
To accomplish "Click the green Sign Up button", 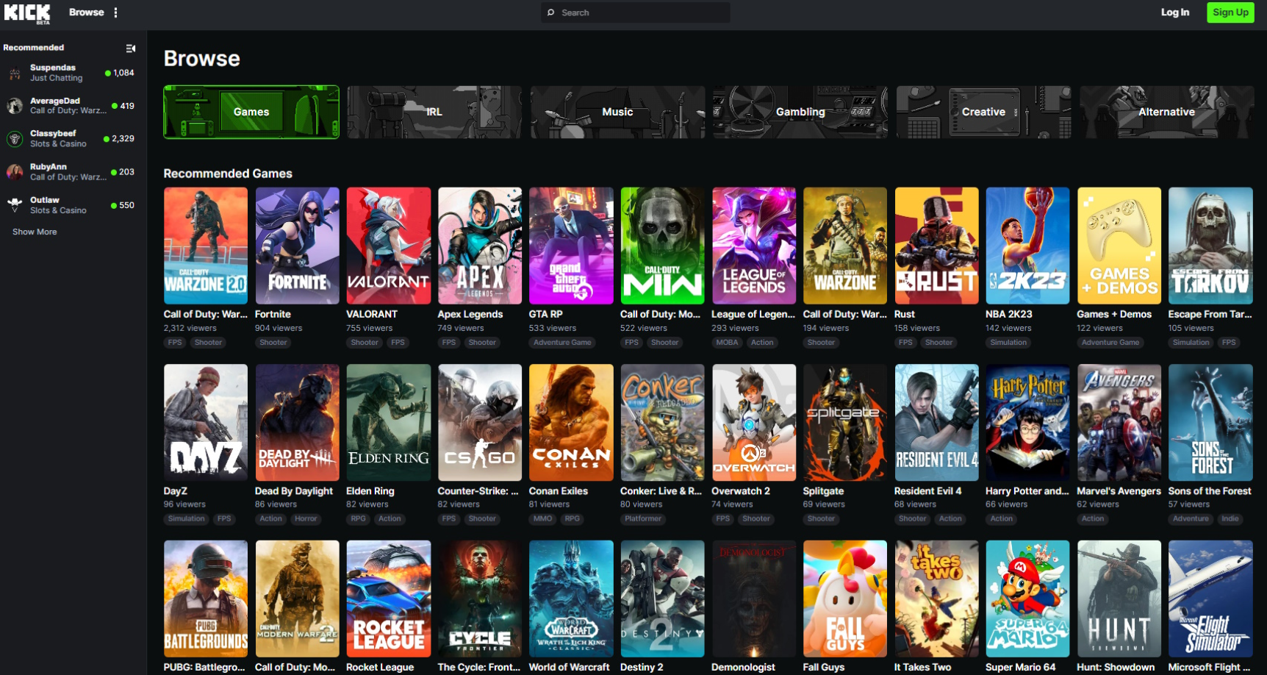I will 1230,12.
